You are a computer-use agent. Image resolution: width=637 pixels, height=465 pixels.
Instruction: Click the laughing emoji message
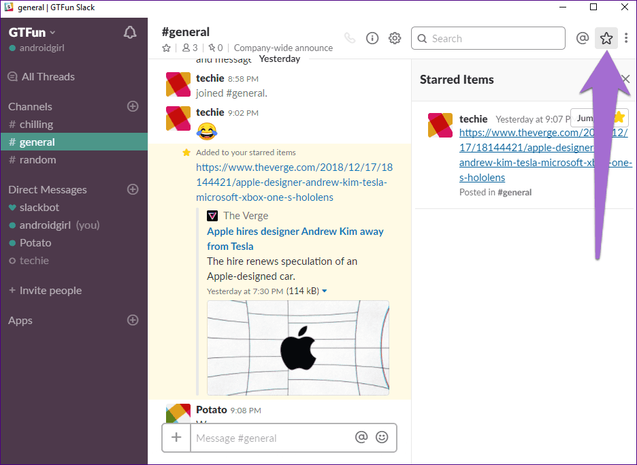pyautogui.click(x=206, y=131)
